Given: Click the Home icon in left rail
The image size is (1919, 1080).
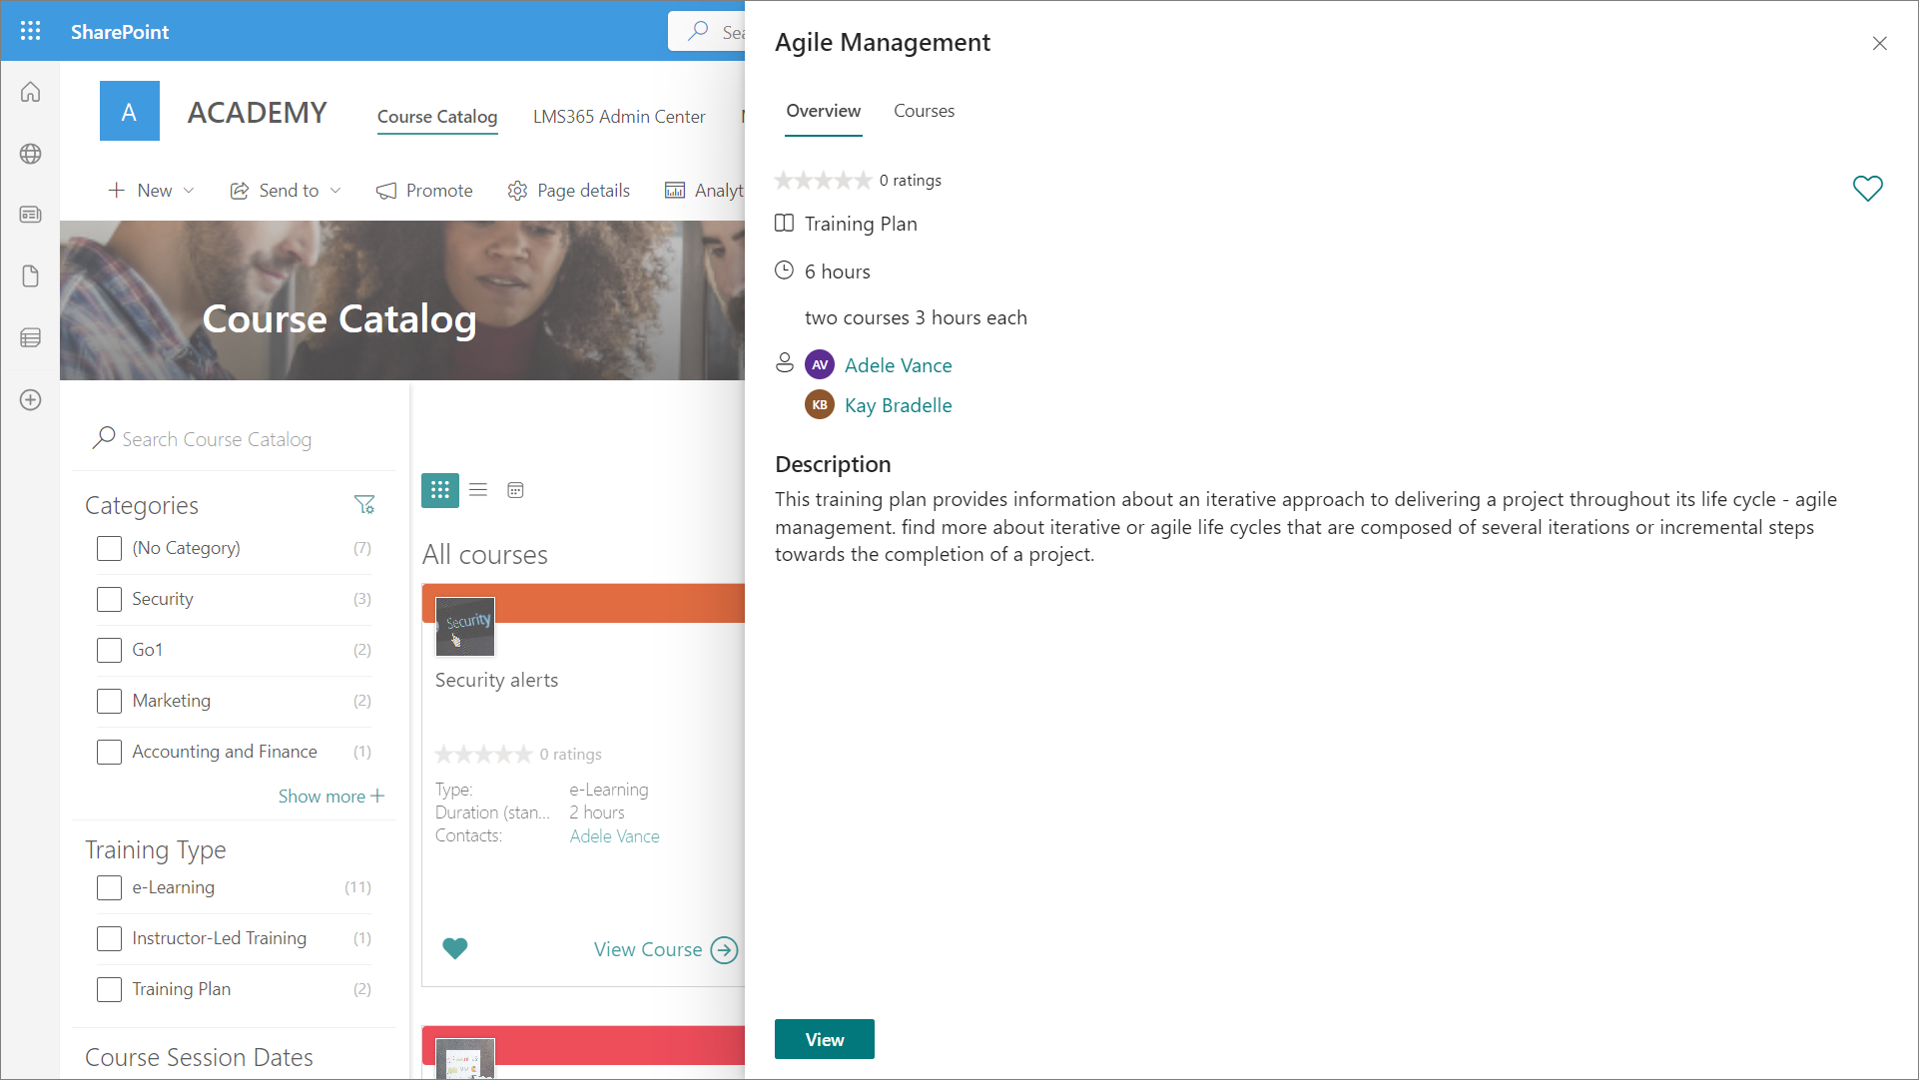Looking at the screenshot, I should click(30, 93).
